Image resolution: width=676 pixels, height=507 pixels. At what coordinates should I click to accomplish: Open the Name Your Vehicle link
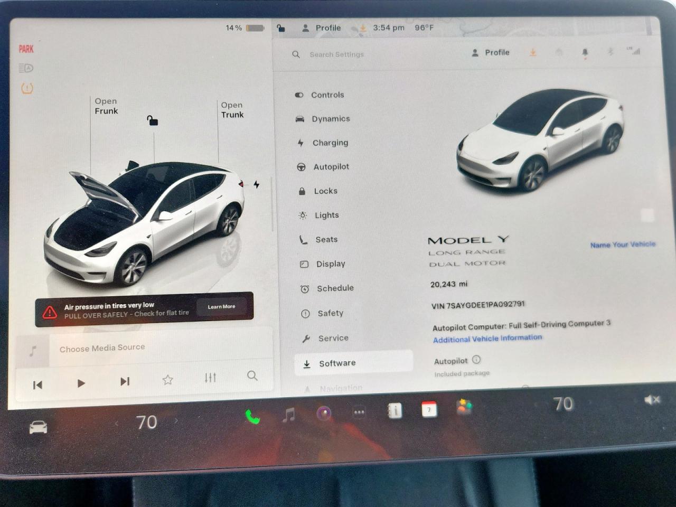(x=622, y=245)
